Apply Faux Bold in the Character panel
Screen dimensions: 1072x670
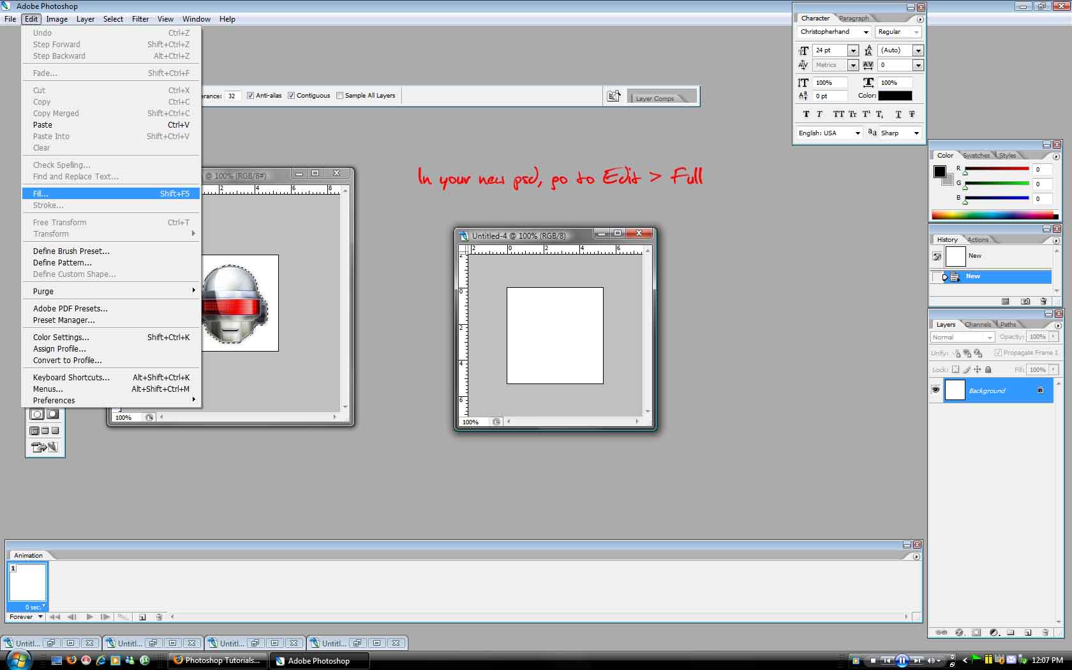(x=806, y=114)
